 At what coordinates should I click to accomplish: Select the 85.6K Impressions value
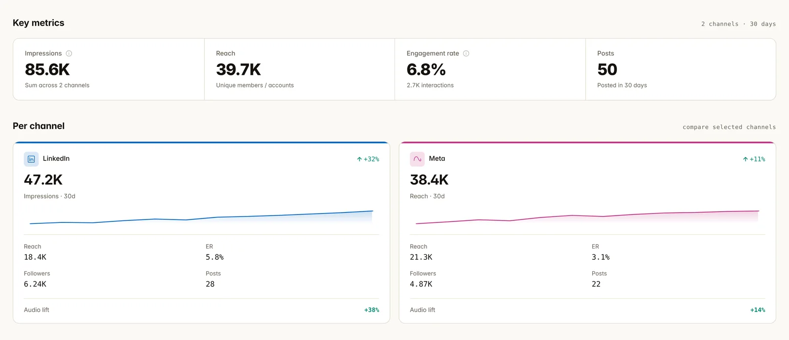coord(47,69)
